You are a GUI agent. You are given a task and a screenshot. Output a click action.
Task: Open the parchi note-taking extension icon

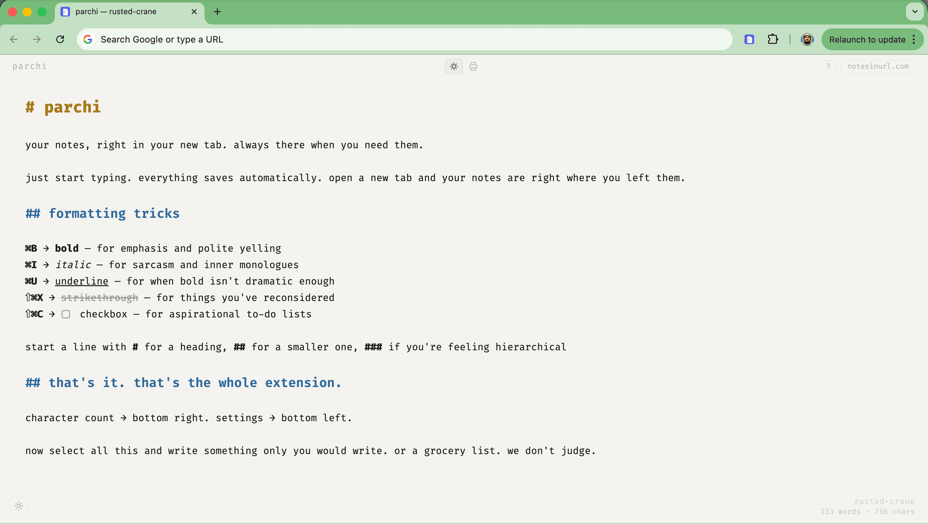pos(749,39)
